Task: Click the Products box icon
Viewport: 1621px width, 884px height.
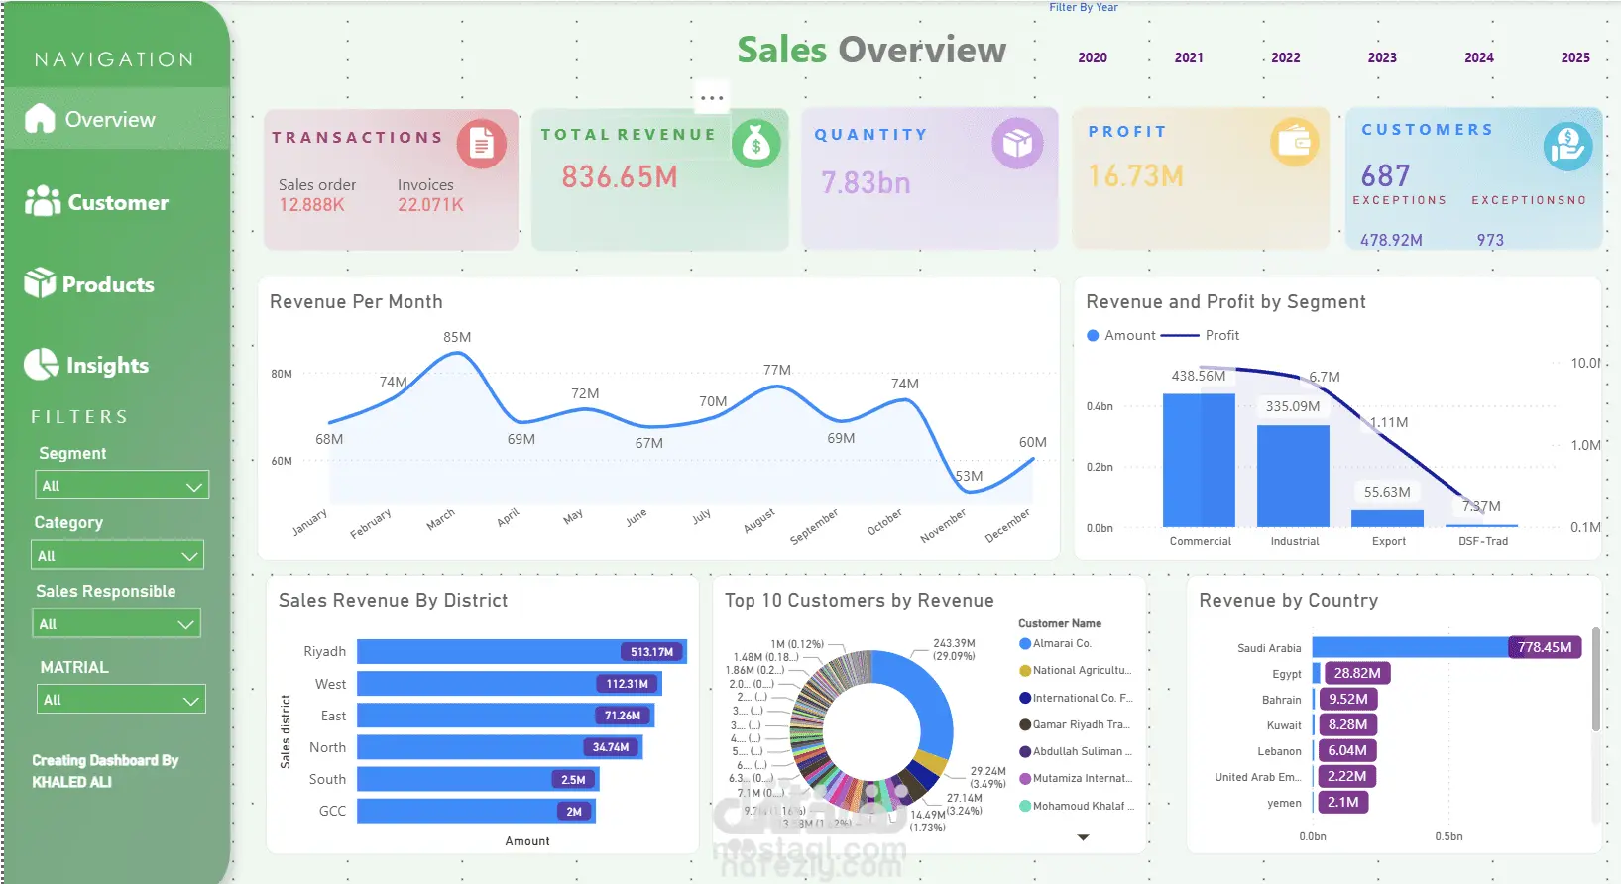Action: [x=40, y=282]
